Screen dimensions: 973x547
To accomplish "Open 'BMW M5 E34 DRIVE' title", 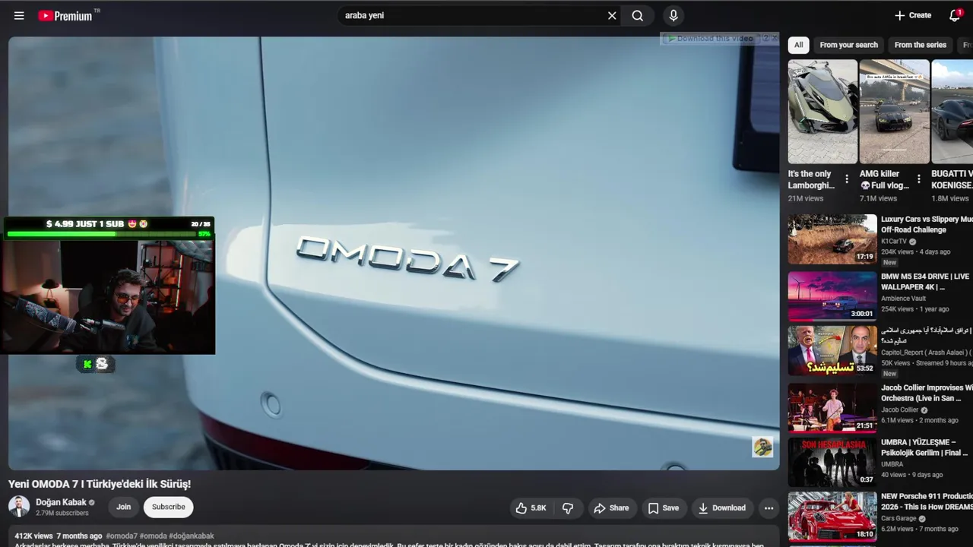I will pyautogui.click(x=925, y=282).
